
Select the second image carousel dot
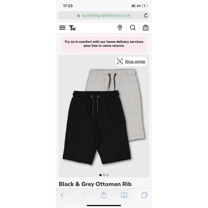104,175
